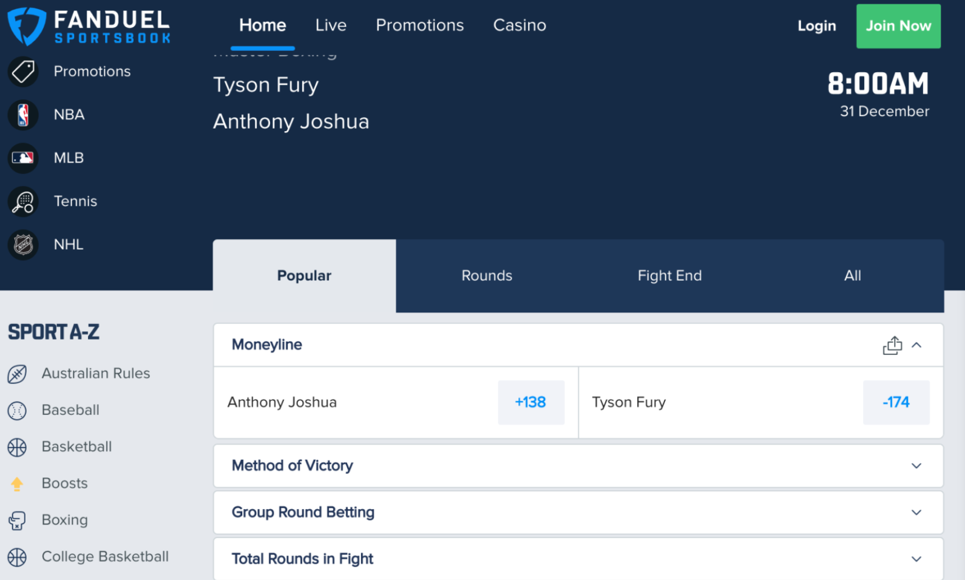Expand Total Rounds in Fight market
This screenshot has width=965, height=580.
pos(916,559)
